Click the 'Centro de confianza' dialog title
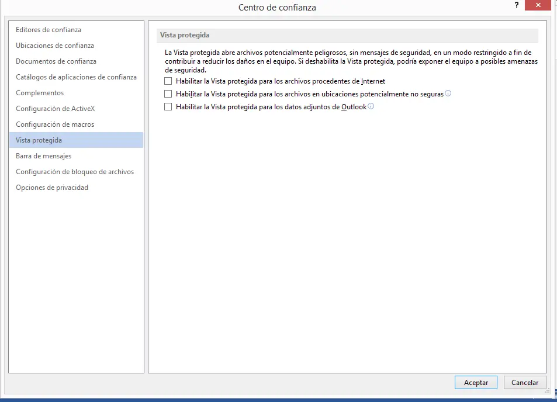 (277, 8)
